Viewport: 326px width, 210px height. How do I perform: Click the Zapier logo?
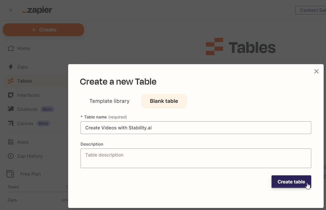tap(37, 10)
